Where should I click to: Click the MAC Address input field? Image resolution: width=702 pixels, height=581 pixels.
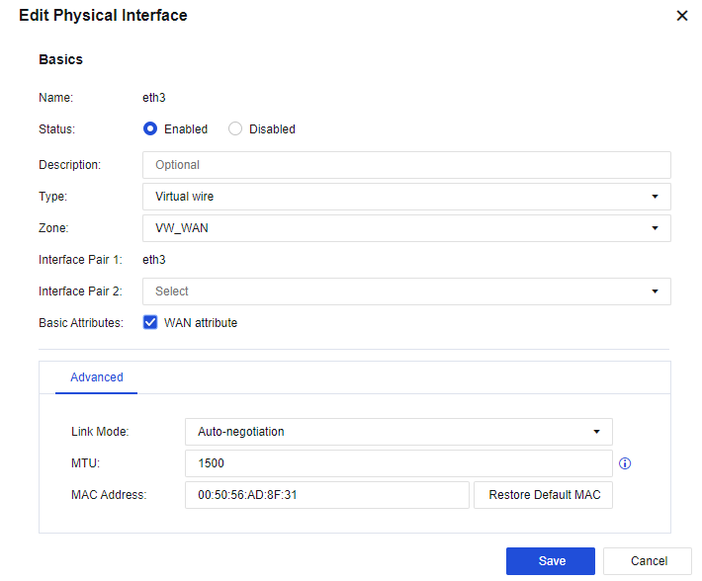[x=326, y=495]
